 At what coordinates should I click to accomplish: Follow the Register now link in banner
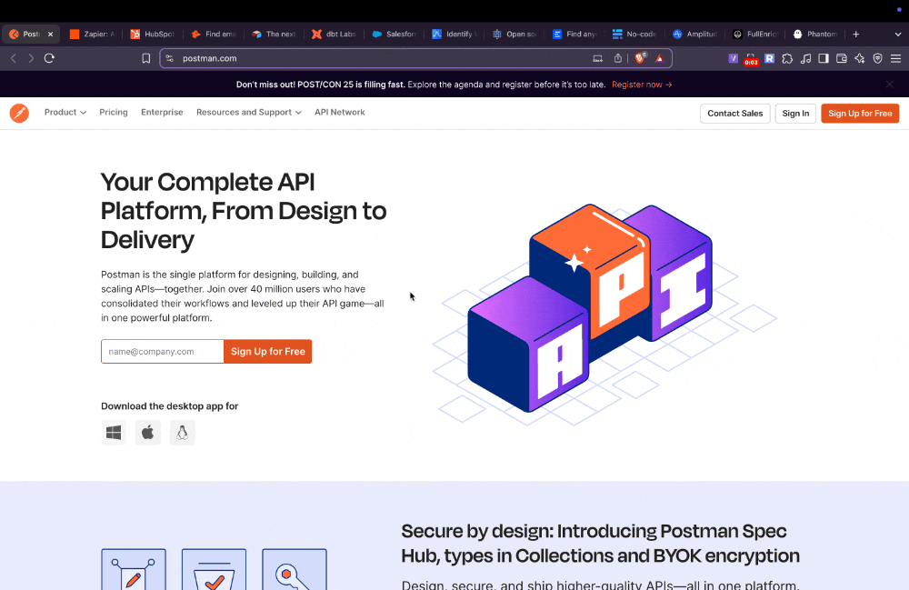pos(642,84)
